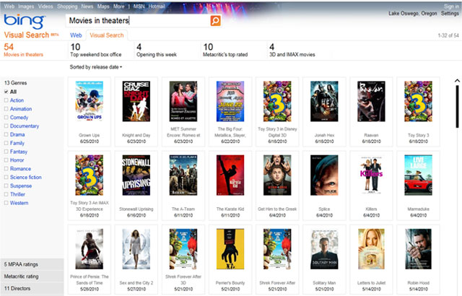462x296 pixels.
Task: Check the Comedy genre checkbox
Action: (6, 118)
